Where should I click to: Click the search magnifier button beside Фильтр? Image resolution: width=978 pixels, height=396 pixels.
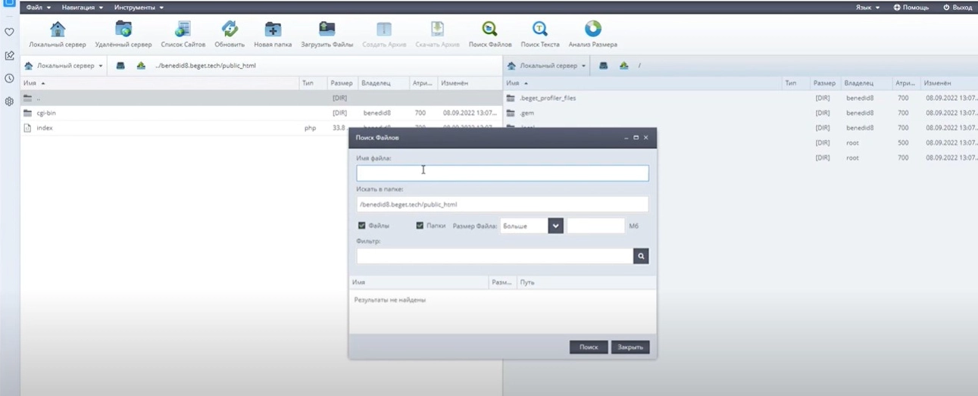[641, 256]
